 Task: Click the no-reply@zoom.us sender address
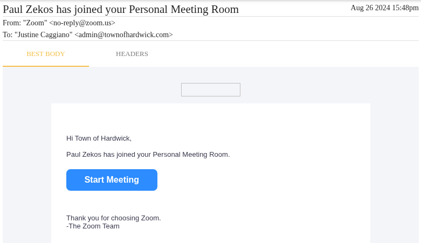(x=82, y=23)
